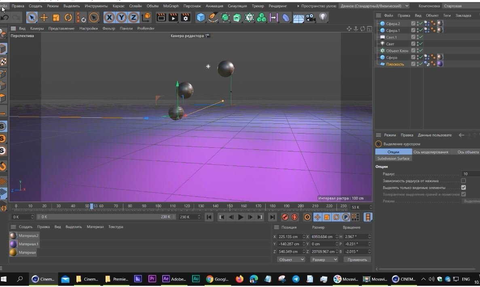Click the Autokeying record icon

(x=294, y=217)
